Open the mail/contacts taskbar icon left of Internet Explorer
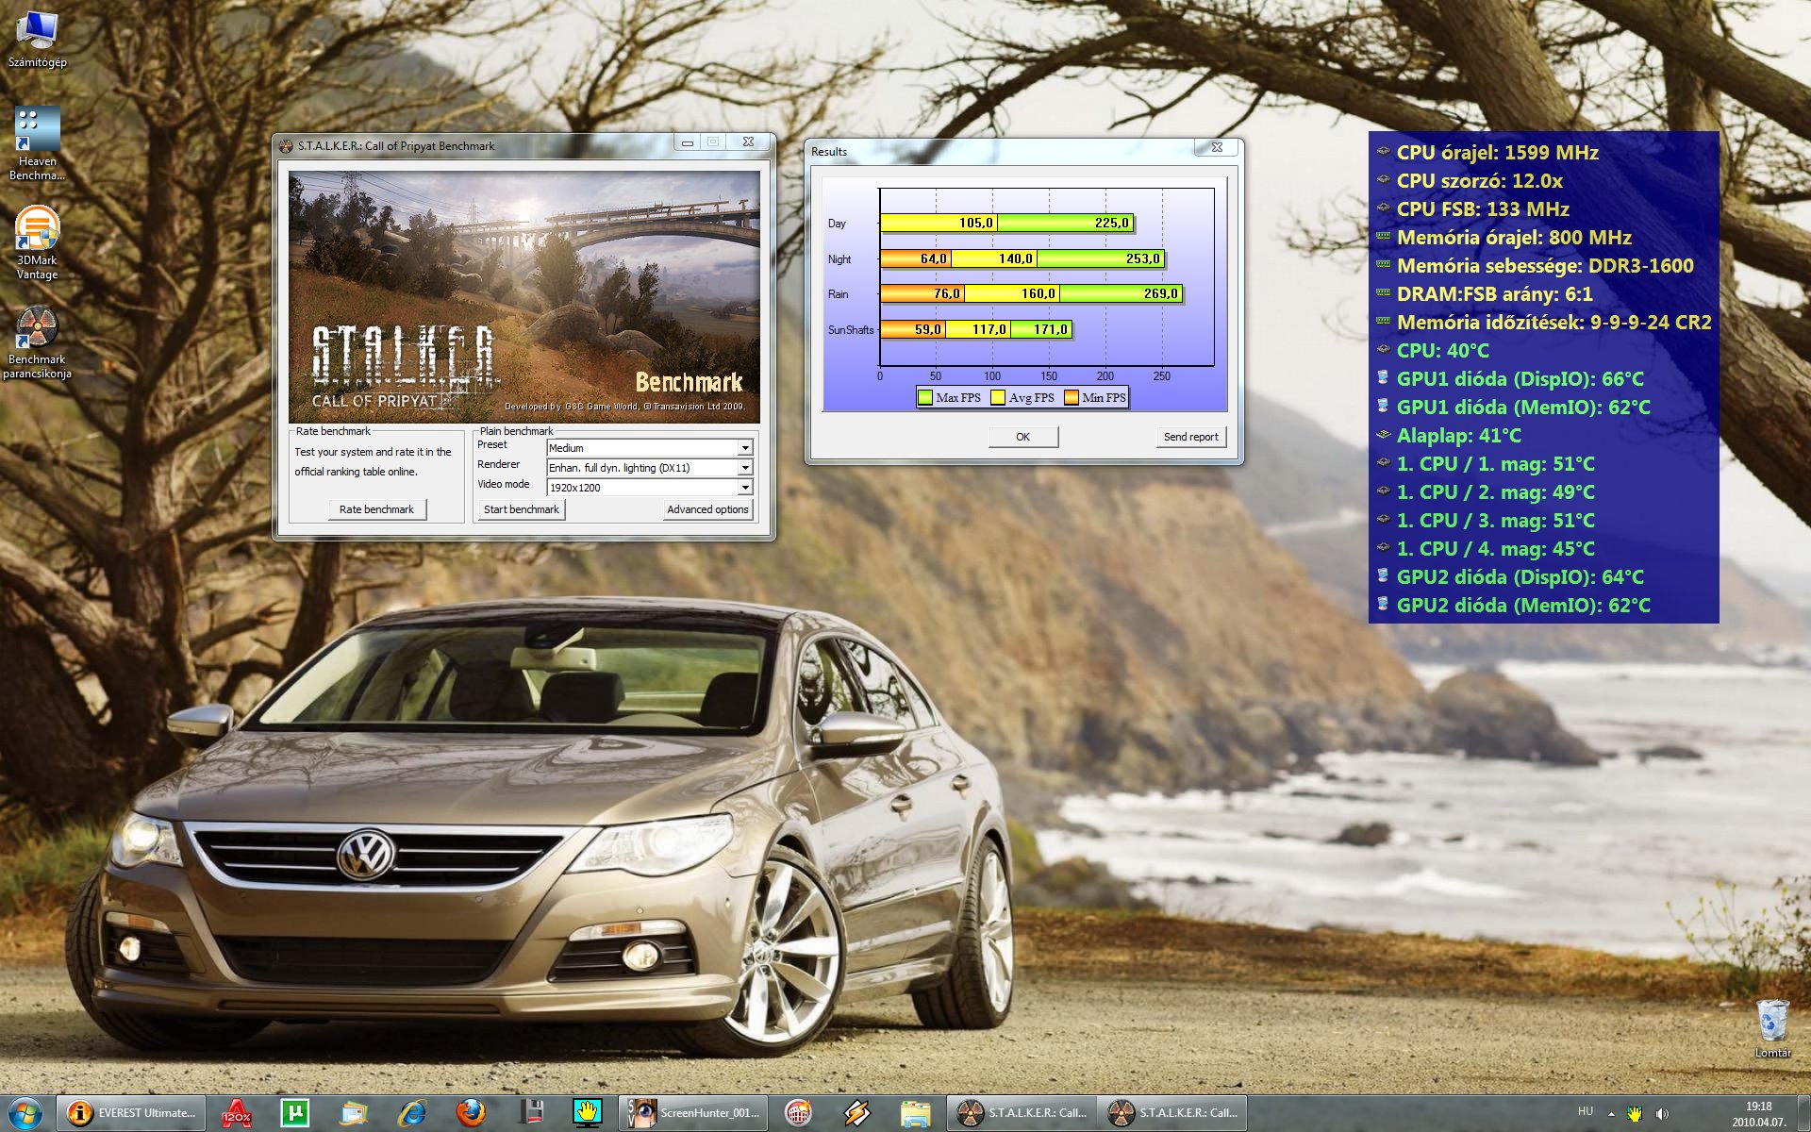 pos(354,1113)
